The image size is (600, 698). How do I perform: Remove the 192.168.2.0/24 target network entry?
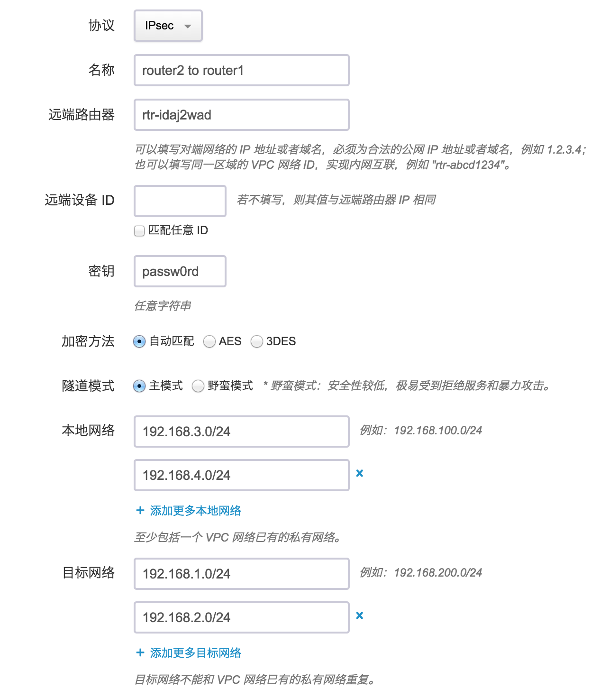(x=360, y=615)
